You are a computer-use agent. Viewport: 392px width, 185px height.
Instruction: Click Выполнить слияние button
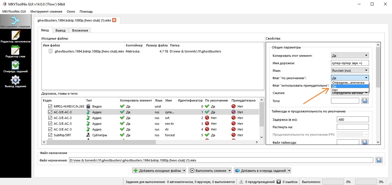(x=208, y=171)
